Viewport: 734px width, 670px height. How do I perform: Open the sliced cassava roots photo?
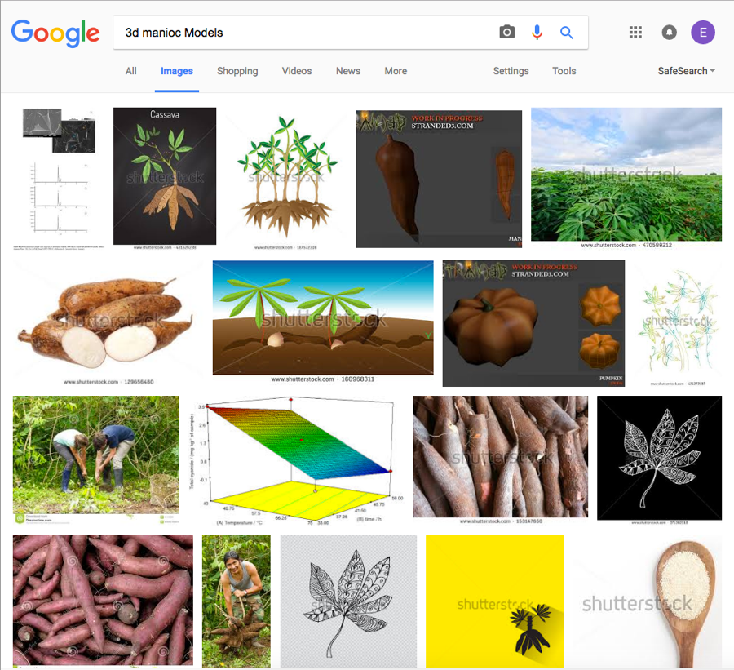tap(108, 324)
